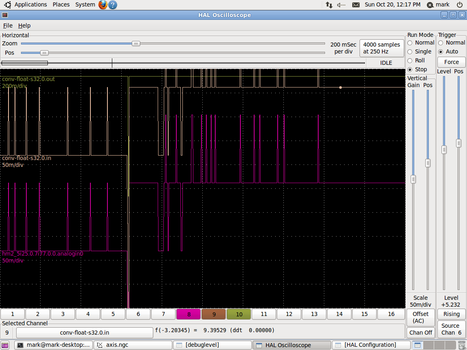The height and width of the screenshot is (350, 467).
Task: Open the HAL Oscilloscope window menu icon
Action: point(5,15)
